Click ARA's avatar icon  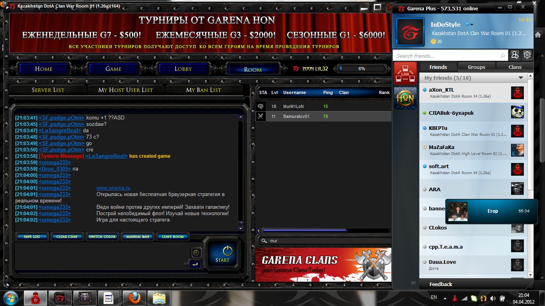[x=517, y=188]
